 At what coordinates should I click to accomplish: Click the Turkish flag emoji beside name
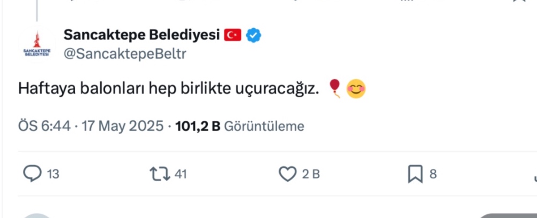[x=233, y=35]
